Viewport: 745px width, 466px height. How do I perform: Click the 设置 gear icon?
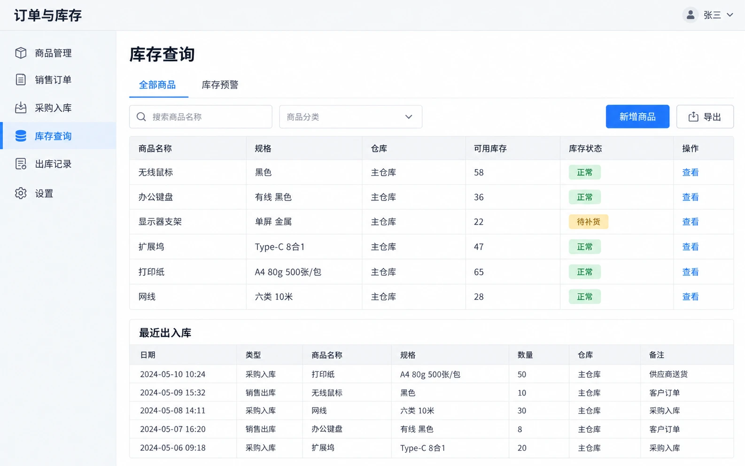[x=21, y=193]
